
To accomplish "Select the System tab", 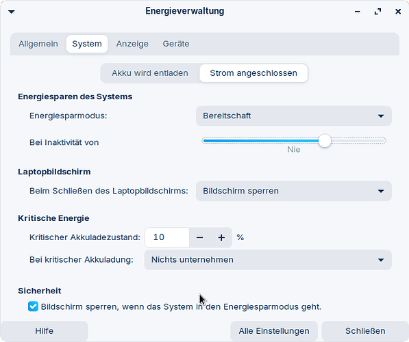I will (87, 44).
